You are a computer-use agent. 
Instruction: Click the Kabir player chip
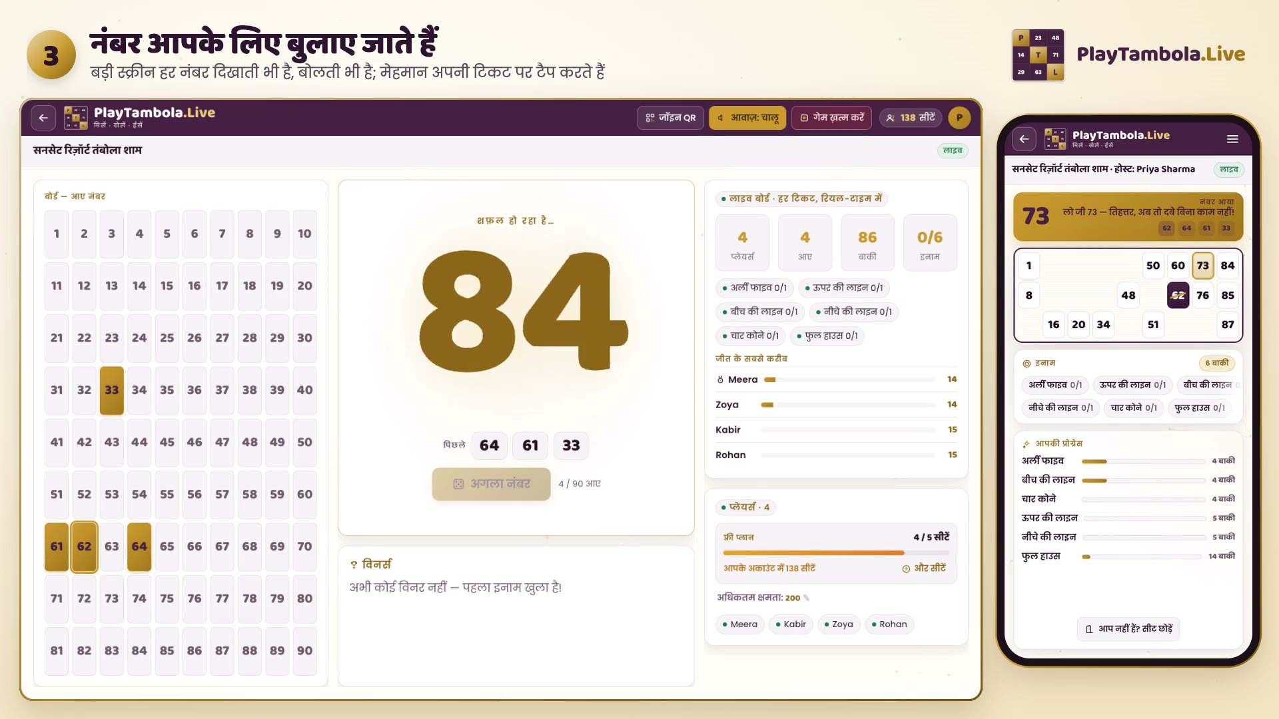click(790, 624)
